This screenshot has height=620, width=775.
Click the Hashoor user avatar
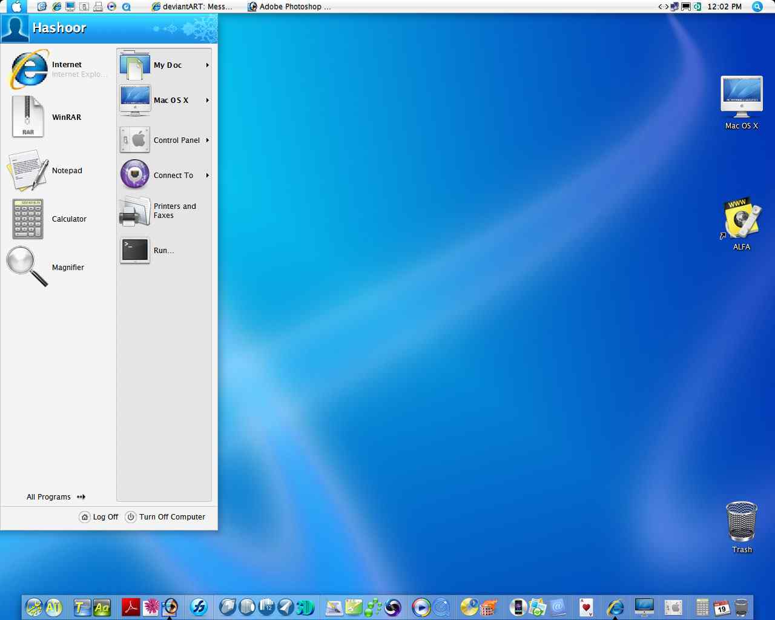pyautogui.click(x=15, y=28)
